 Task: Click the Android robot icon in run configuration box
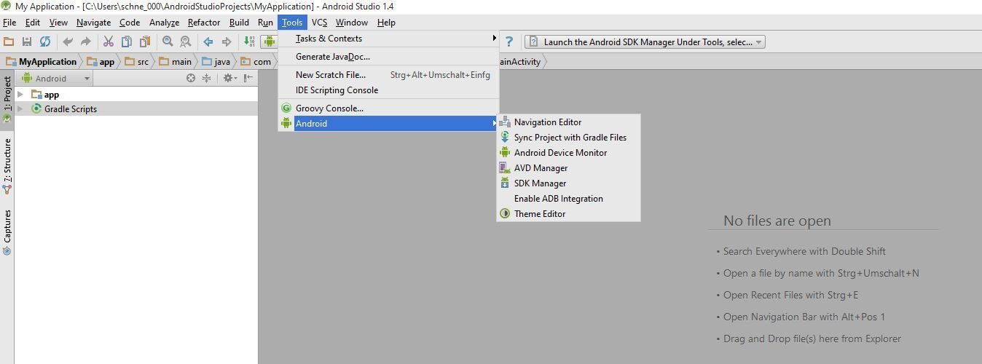270,42
